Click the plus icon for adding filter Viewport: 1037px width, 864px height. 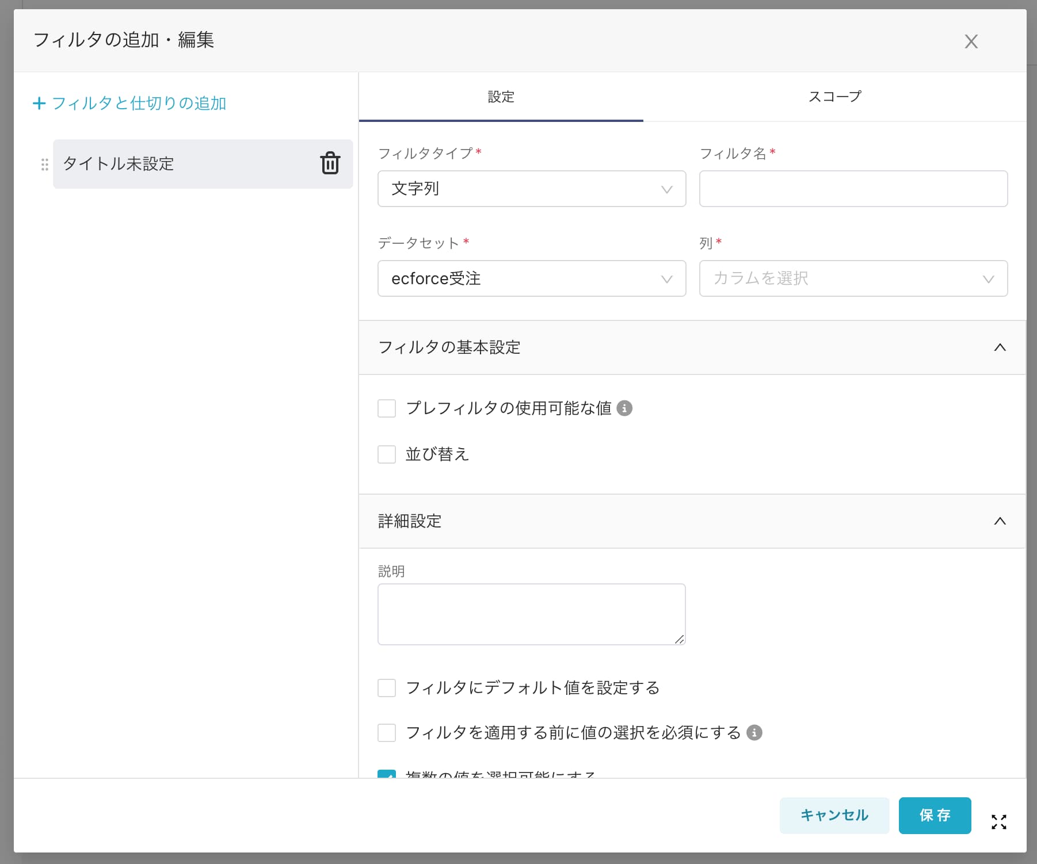coord(39,104)
